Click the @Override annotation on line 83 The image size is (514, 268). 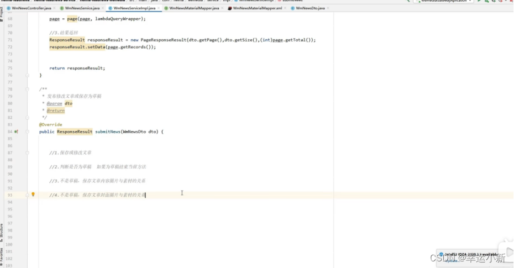point(50,124)
